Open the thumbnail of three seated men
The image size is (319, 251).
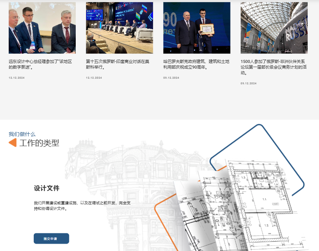tap(42, 28)
